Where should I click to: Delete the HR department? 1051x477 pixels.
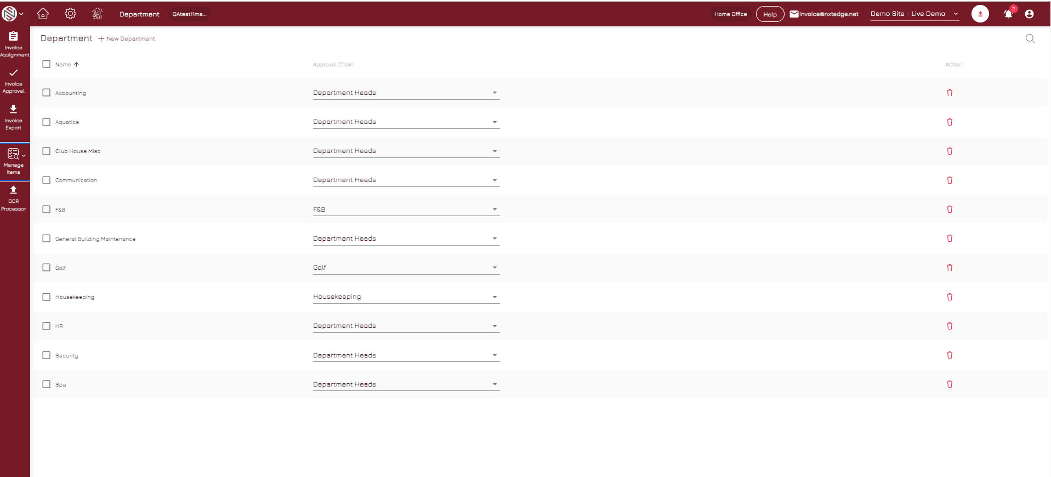point(950,326)
